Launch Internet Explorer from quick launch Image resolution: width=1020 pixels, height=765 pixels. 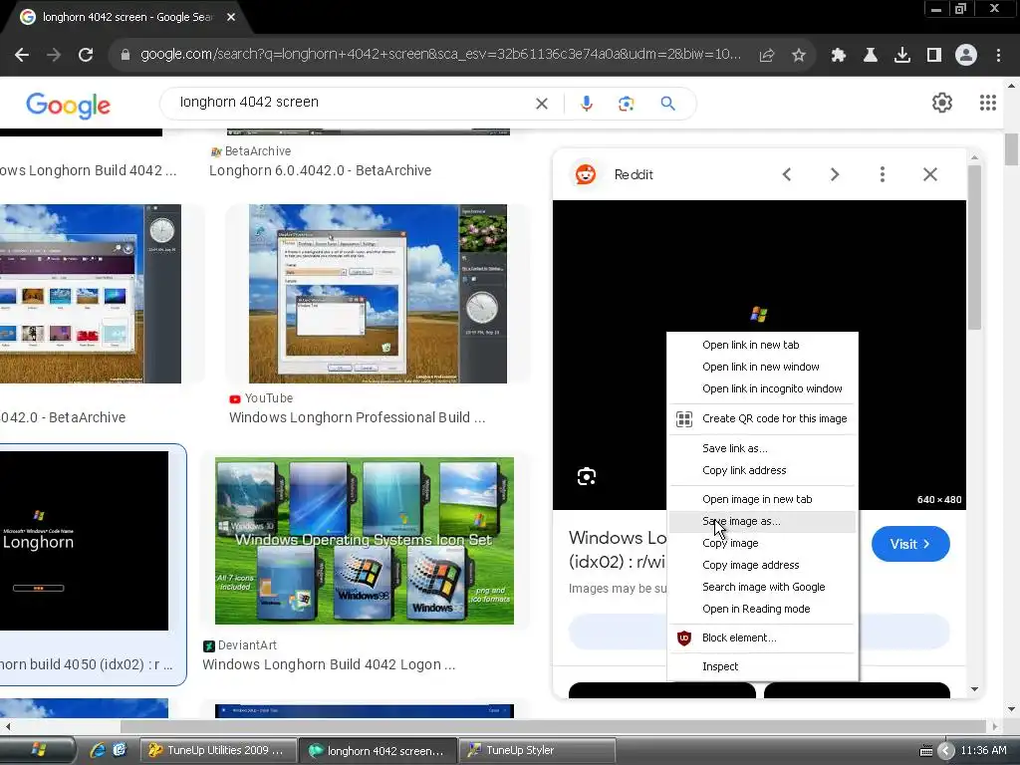(98, 750)
